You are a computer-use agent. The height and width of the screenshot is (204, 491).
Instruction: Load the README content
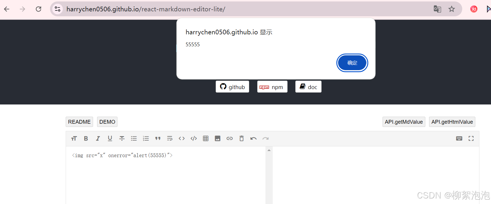pos(79,122)
